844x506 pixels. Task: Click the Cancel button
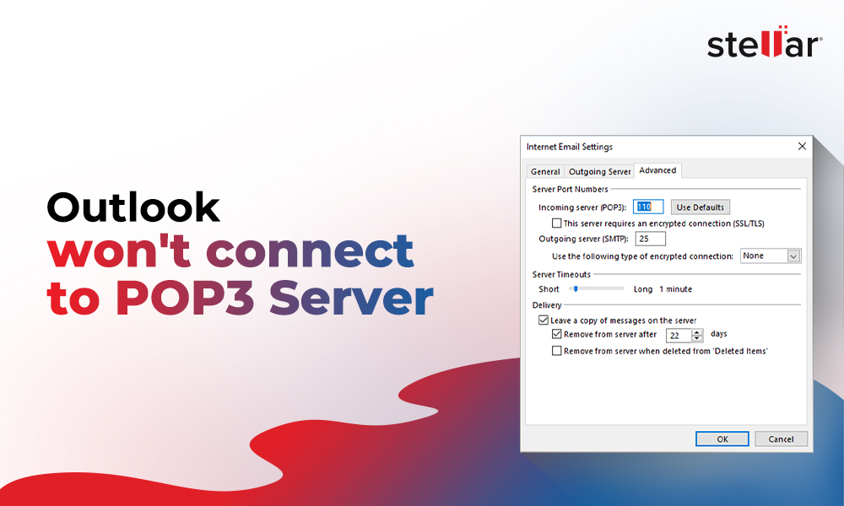click(781, 439)
